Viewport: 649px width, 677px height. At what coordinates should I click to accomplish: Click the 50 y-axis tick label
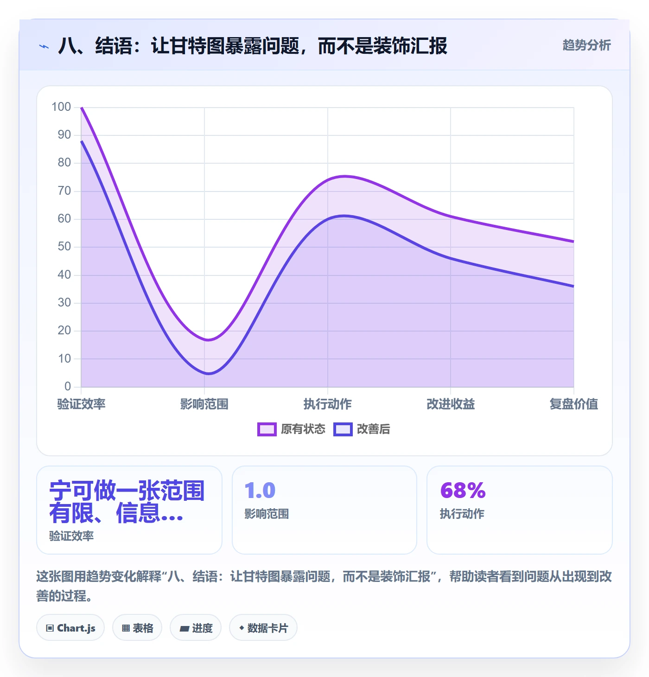point(64,247)
